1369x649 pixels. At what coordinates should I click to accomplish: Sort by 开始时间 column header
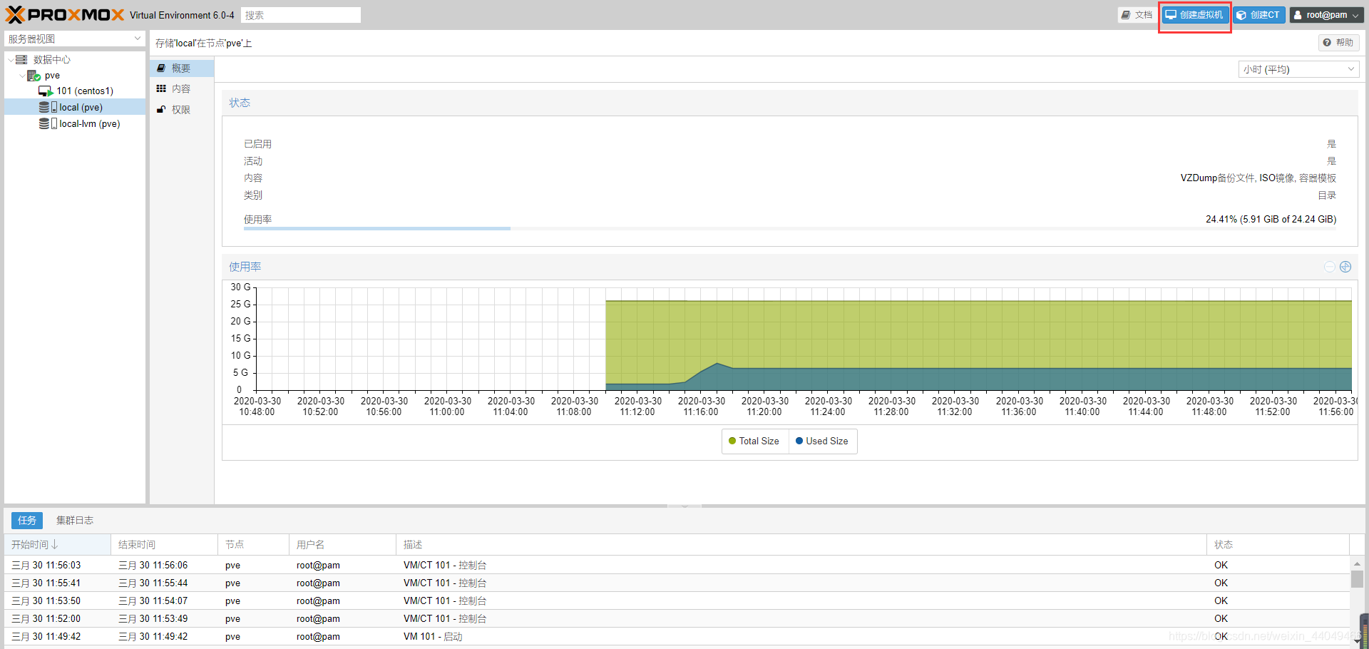pos(57,545)
